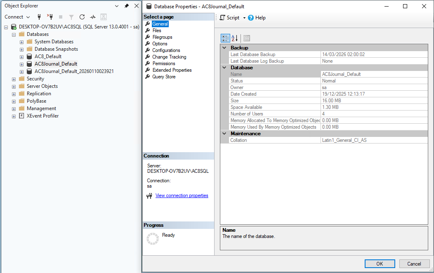Select the Last Database Backup value
Viewport: 434px width, 273px height.
tap(374, 54)
